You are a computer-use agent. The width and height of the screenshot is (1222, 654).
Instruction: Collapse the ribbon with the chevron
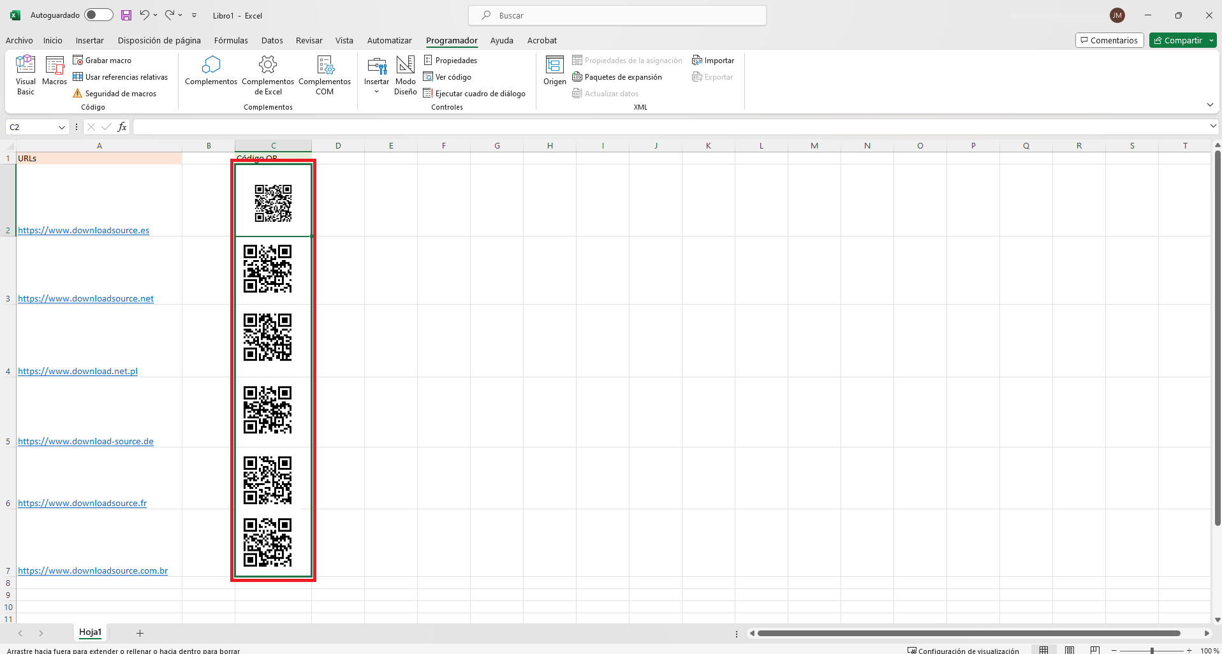1210,105
